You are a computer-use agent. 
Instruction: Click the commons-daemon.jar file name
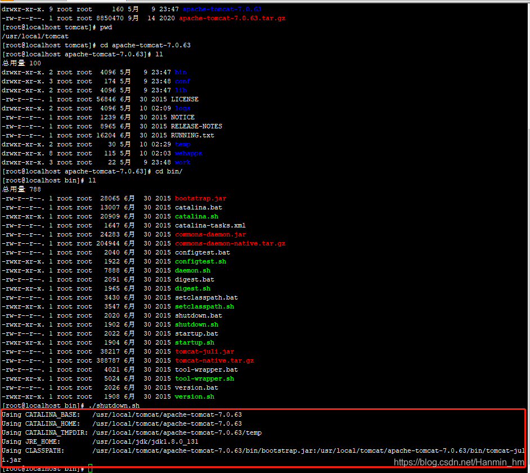tap(210, 234)
